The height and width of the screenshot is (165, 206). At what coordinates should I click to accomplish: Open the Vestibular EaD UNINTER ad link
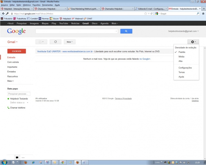(x=49, y=51)
